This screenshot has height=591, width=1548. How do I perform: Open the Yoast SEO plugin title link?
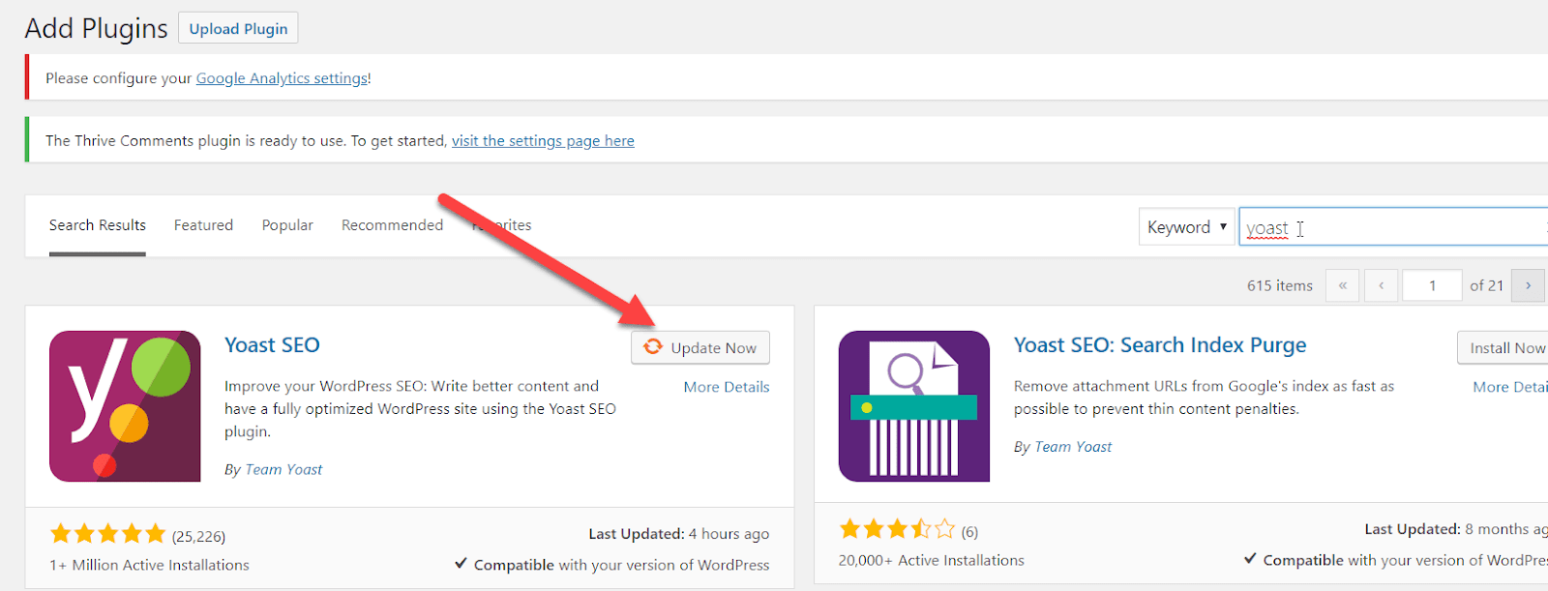(x=272, y=345)
